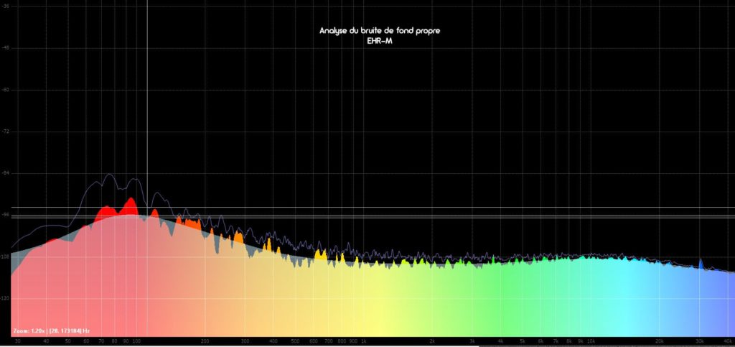
Task: Click the 40k frequency axis label
Action: 728,341
